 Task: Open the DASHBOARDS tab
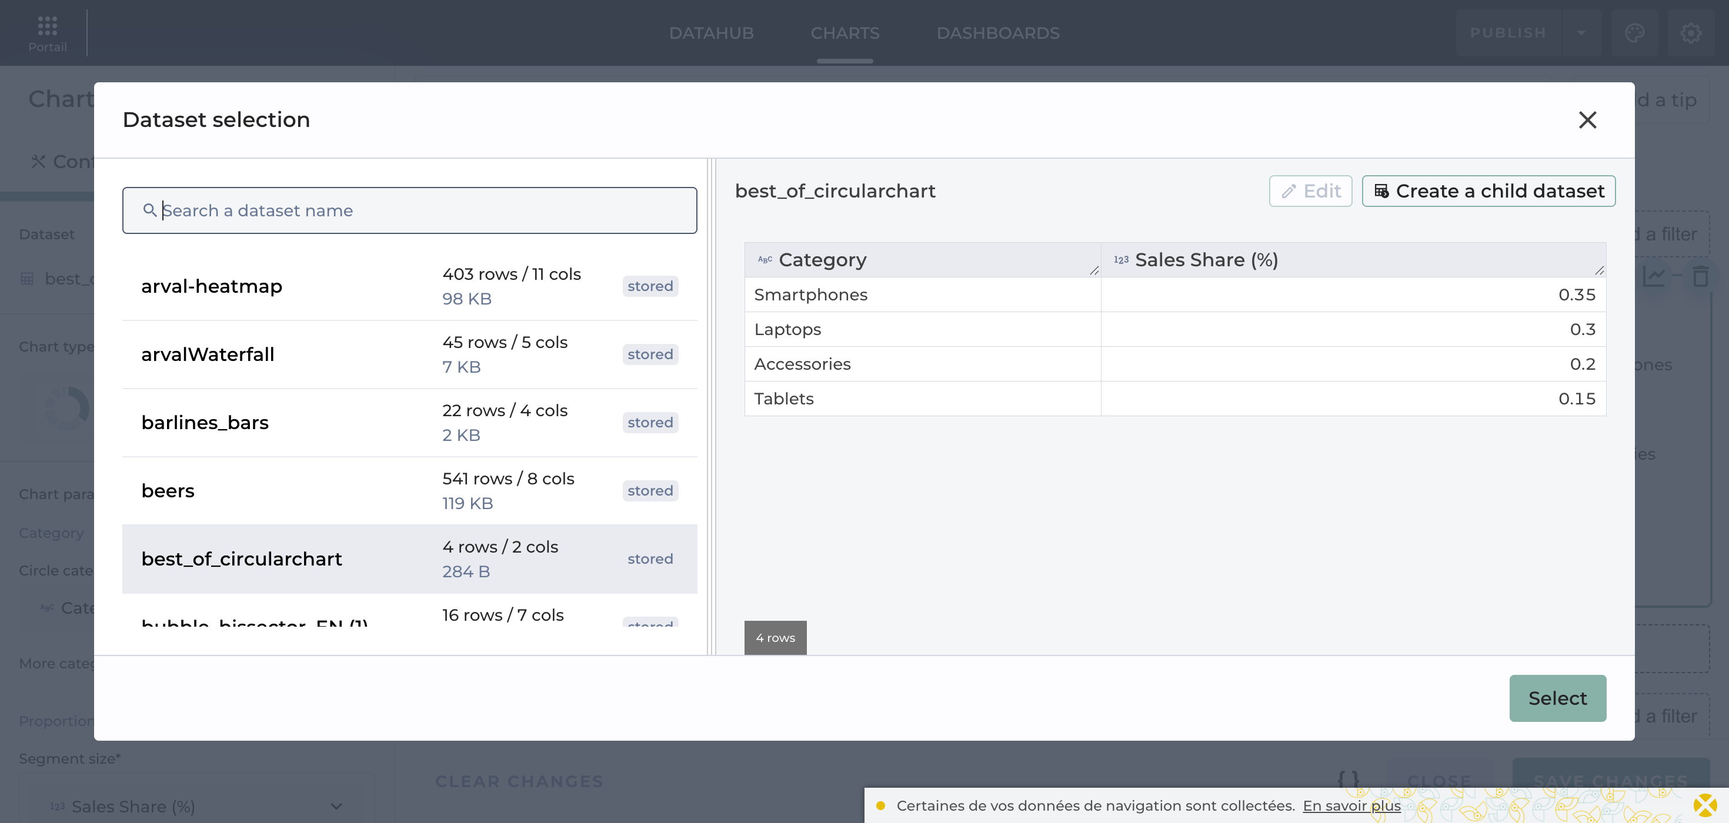pyautogui.click(x=998, y=33)
